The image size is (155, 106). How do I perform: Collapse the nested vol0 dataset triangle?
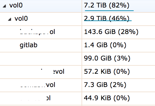10,19
